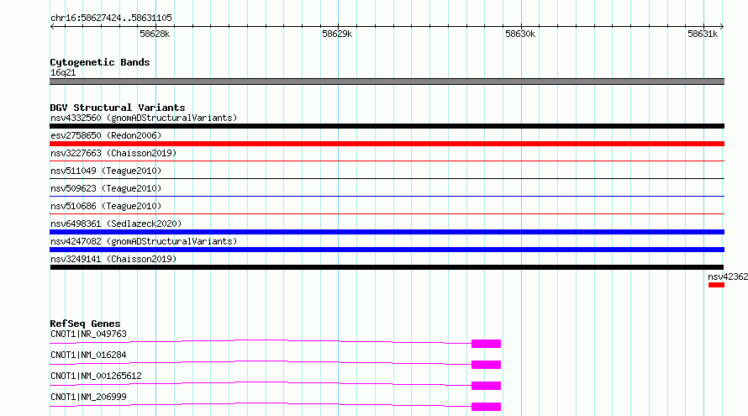
Task: Select the magenta exon of CNOT1|NM_206999
Action: (486, 407)
